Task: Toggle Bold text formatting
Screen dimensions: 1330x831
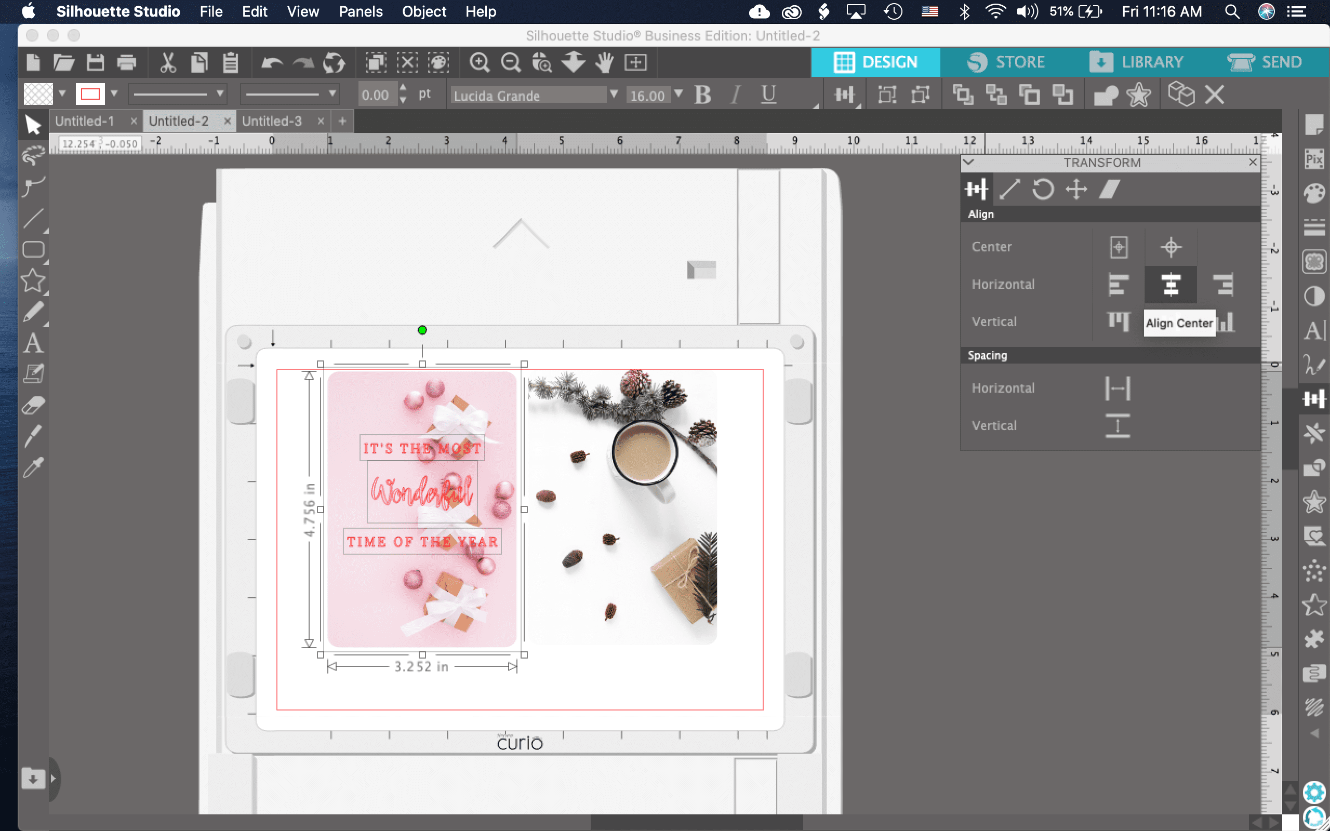Action: coord(702,95)
